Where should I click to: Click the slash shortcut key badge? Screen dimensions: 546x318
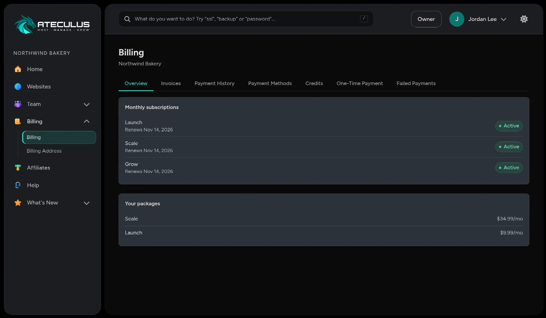364,19
